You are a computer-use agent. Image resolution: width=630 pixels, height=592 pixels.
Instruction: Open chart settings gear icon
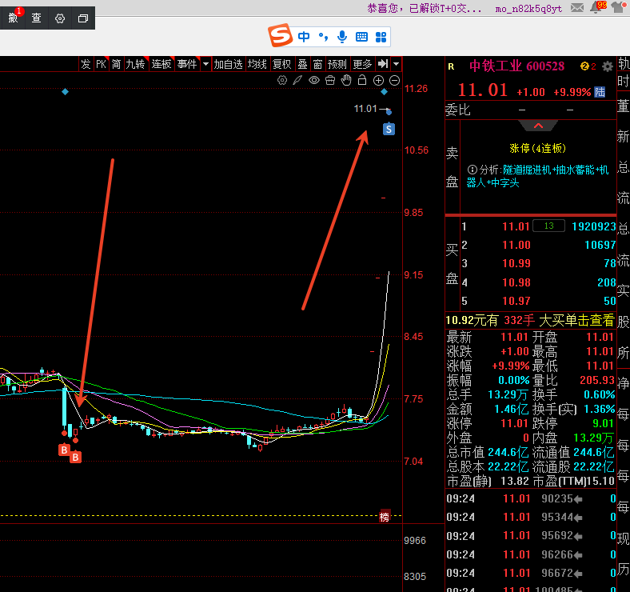[282, 81]
